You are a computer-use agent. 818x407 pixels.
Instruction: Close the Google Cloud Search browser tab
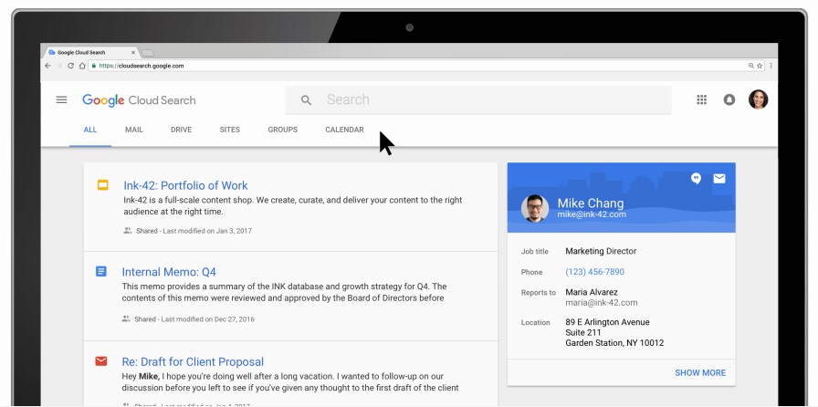[x=133, y=53]
